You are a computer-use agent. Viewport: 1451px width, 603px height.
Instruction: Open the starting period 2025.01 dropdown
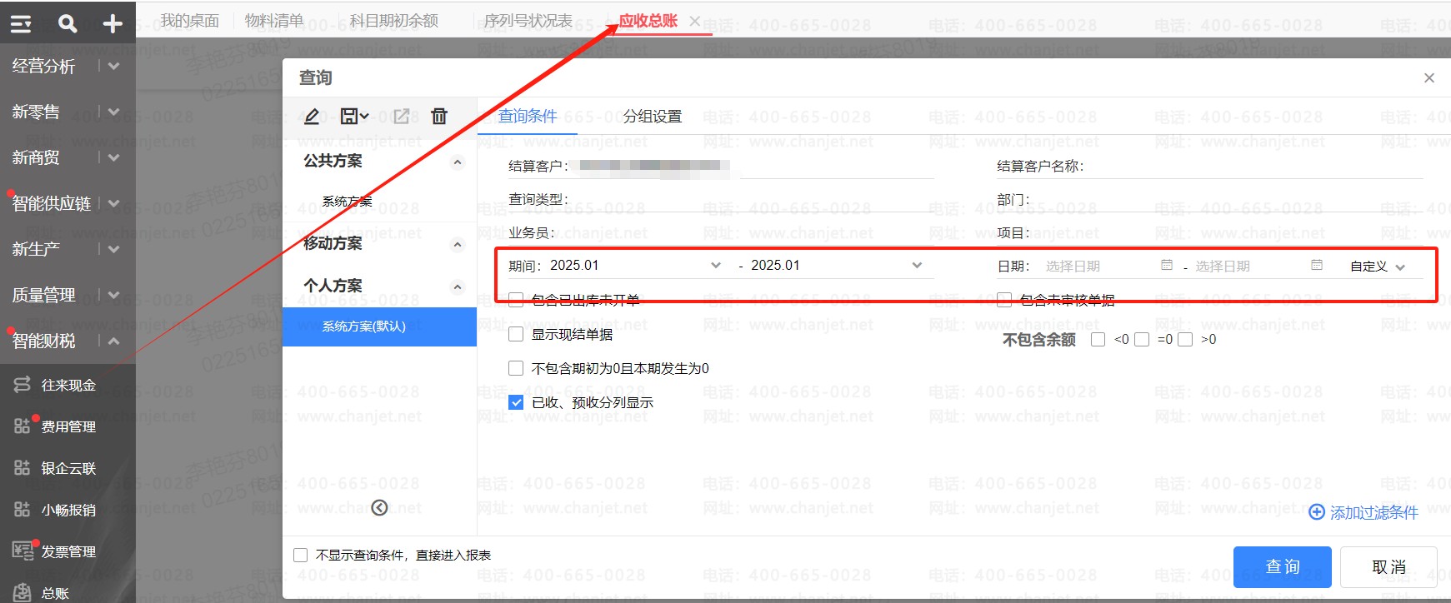coord(715,265)
